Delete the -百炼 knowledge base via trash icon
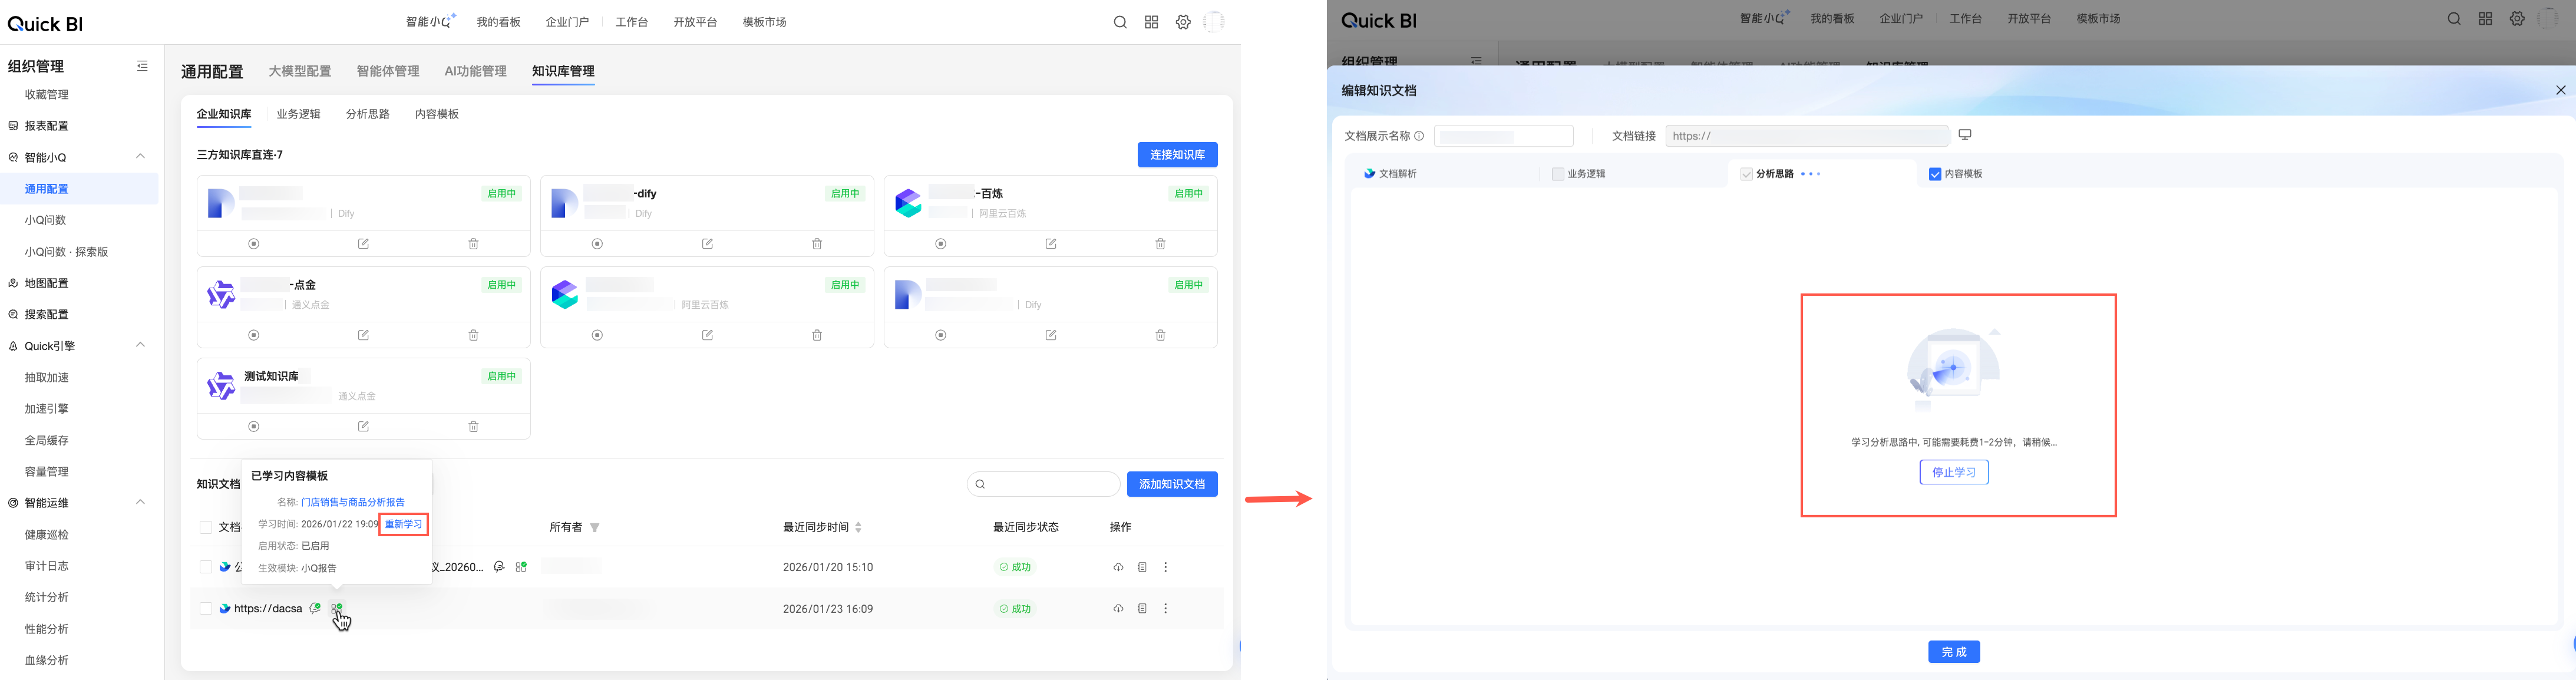Image resolution: width=2576 pixels, height=680 pixels. point(1160,244)
